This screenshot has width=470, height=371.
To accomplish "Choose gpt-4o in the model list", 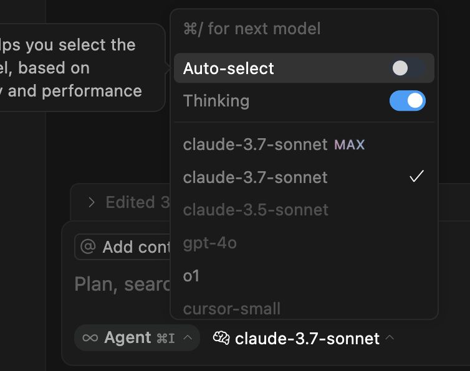I will (304, 243).
